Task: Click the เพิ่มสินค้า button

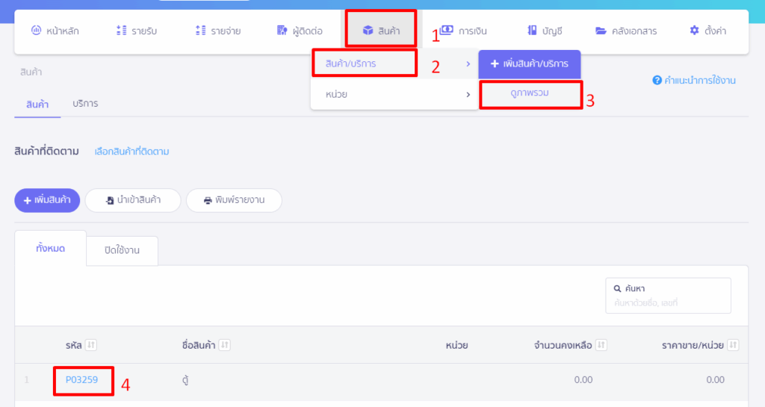Action: (x=47, y=200)
